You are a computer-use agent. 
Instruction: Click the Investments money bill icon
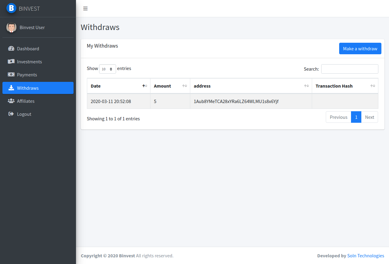coord(11,62)
